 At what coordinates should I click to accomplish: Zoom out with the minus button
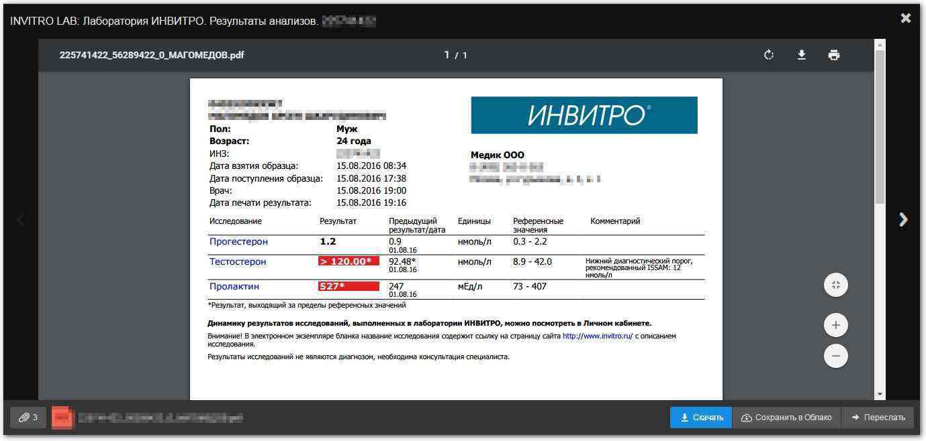[835, 355]
